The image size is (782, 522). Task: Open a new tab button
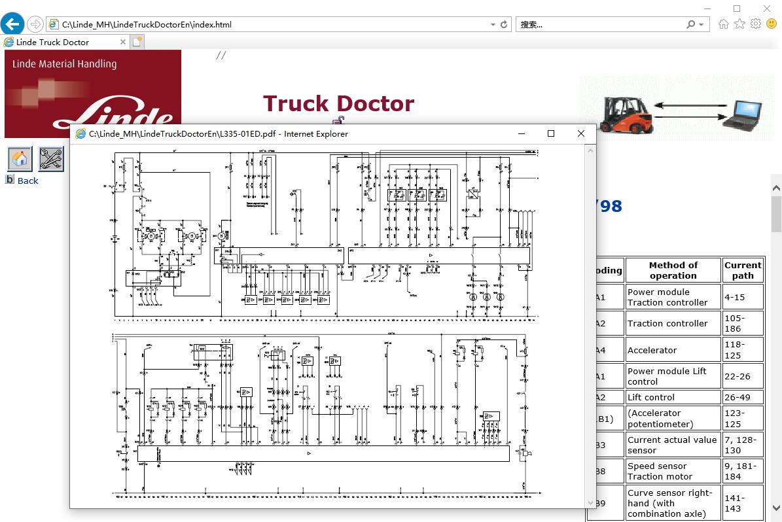point(137,42)
